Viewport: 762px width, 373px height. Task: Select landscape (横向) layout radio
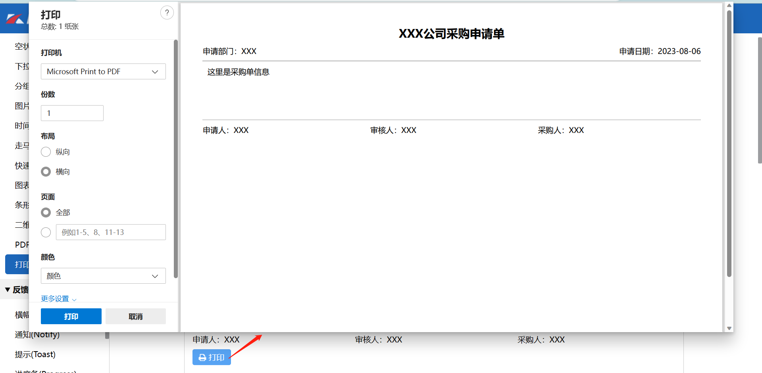[46, 172]
